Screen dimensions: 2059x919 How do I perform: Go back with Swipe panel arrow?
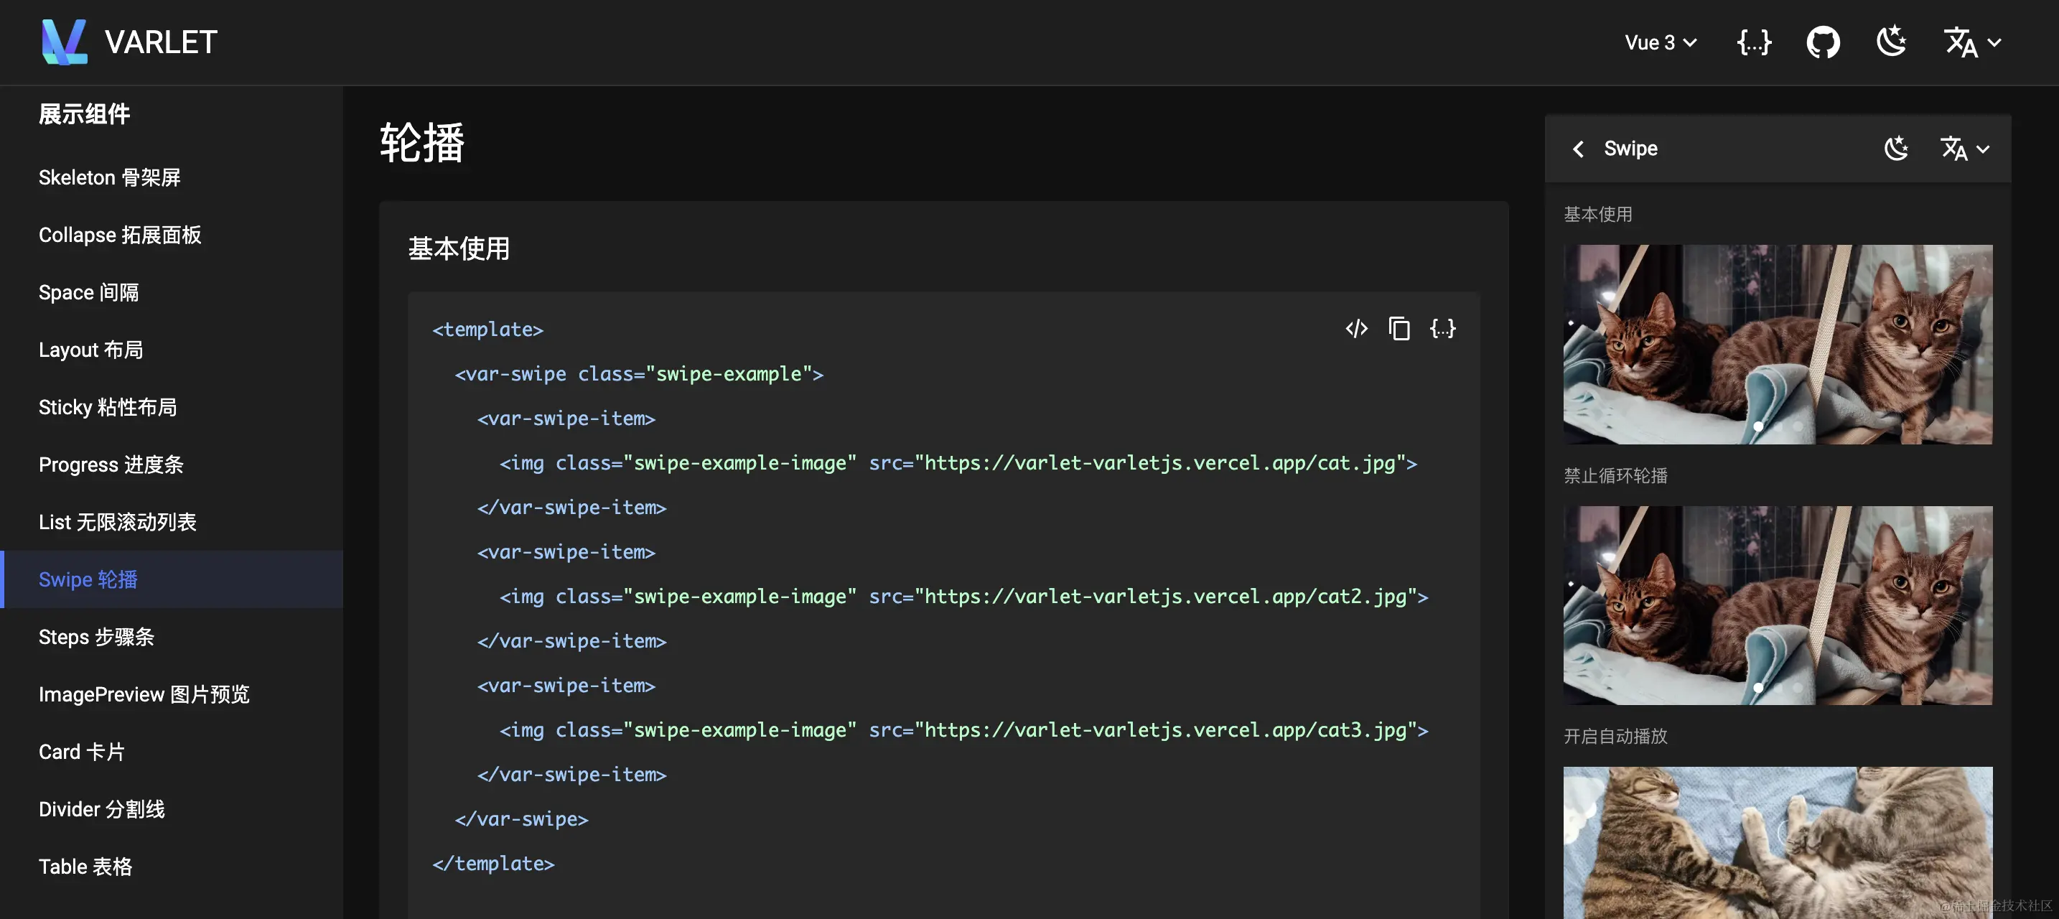point(1579,149)
